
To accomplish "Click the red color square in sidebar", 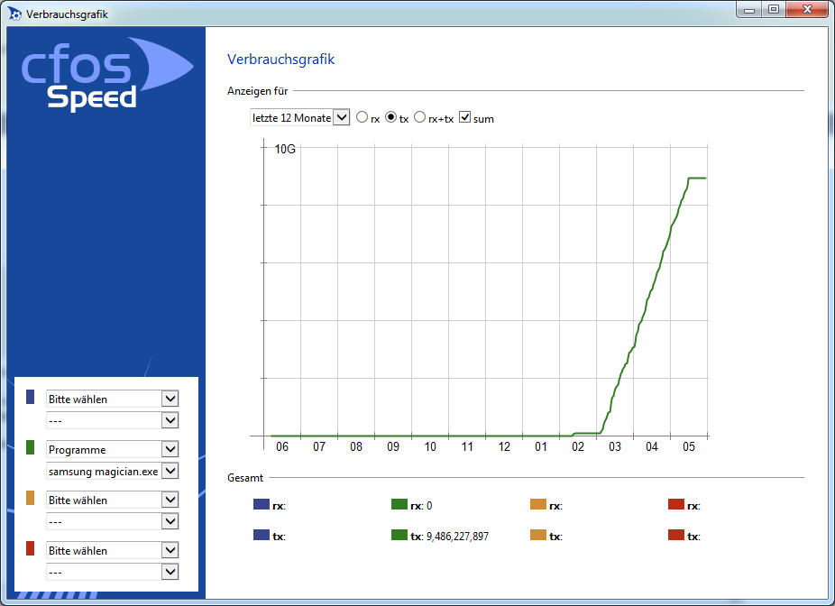I will (31, 548).
